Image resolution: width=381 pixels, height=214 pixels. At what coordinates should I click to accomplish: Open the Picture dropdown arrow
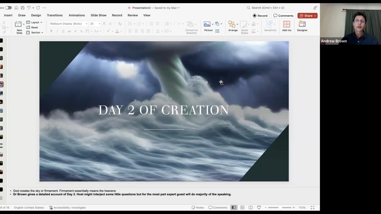pyautogui.click(x=213, y=24)
